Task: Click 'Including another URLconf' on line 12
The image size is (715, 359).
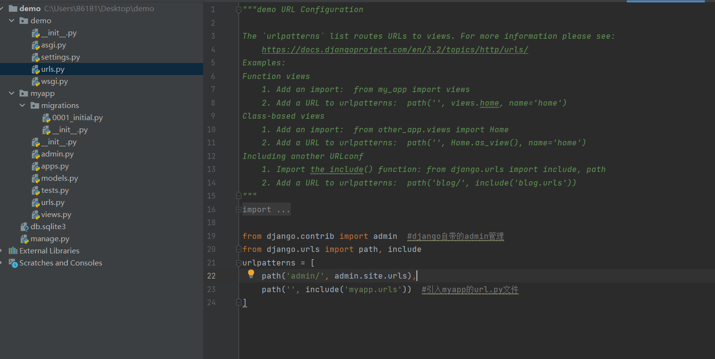Action: pyautogui.click(x=303, y=156)
